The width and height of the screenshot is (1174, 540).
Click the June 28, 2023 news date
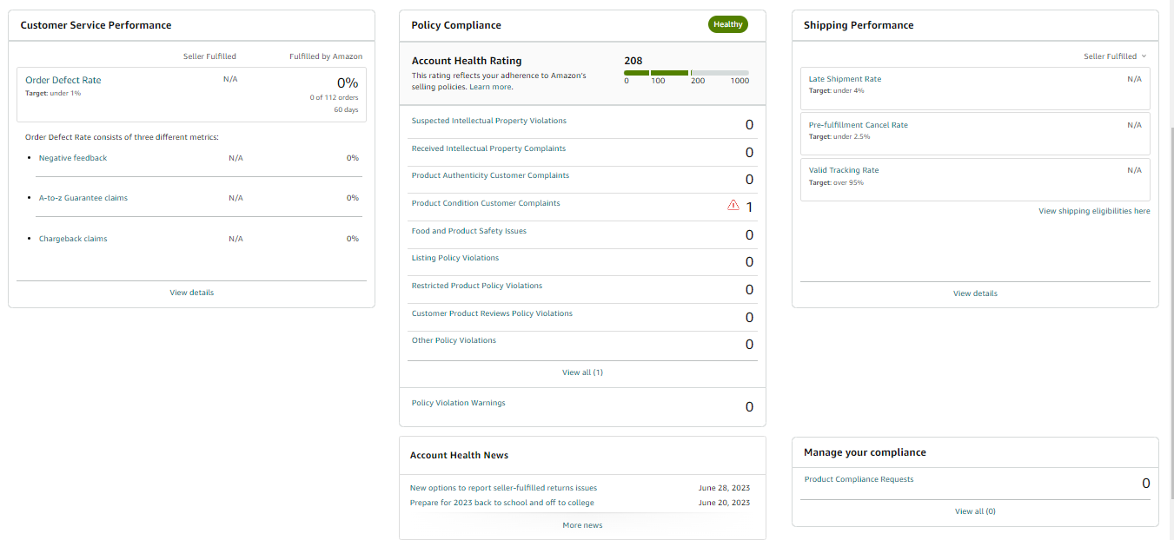coord(724,488)
